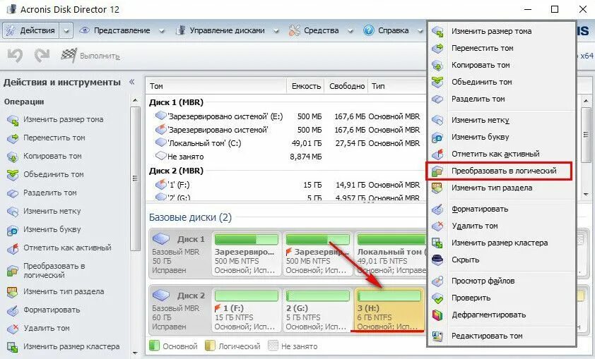595x359 pixels.
Task: Click sidebar scrollbar down arrow
Action: [135, 353]
